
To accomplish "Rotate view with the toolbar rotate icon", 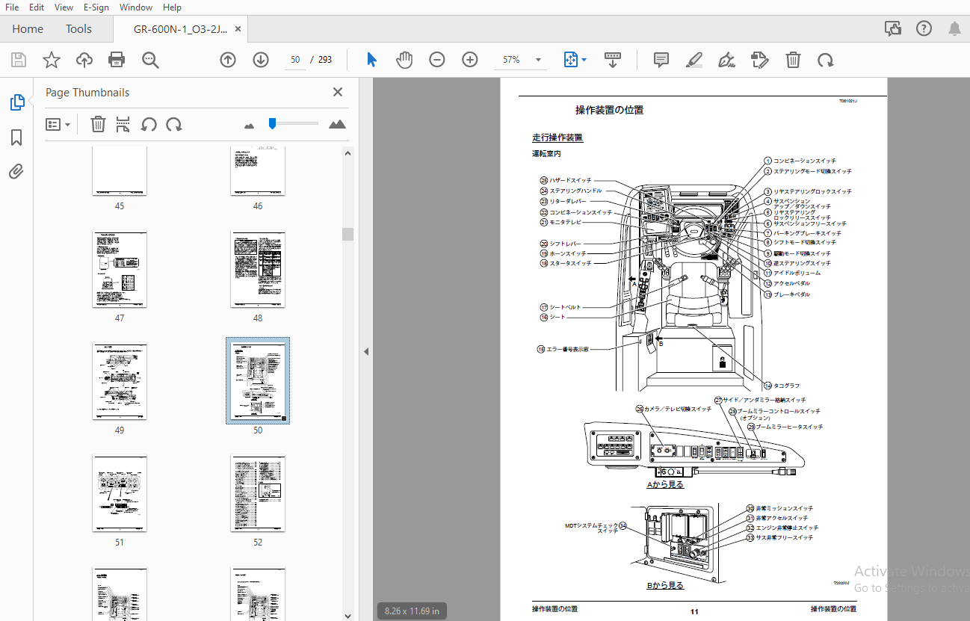I will pyautogui.click(x=825, y=60).
